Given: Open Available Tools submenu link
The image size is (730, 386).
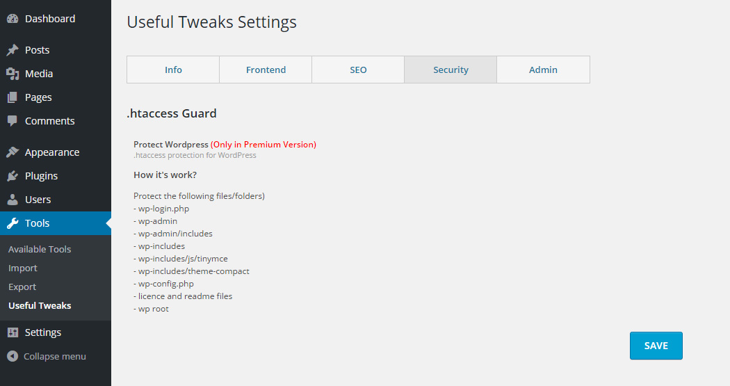Looking at the screenshot, I should coord(40,249).
